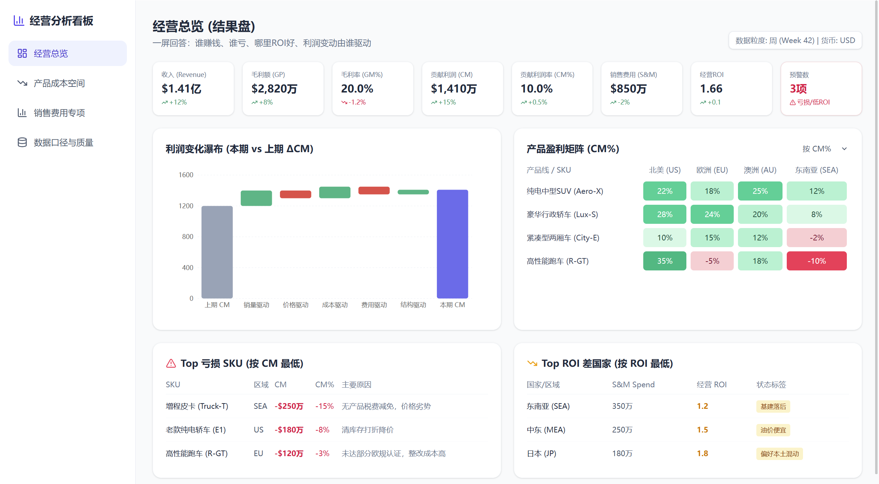The height and width of the screenshot is (484, 879).
Task: Click the 老款纯电轿车 (E1) SKU row
Action: (x=327, y=430)
